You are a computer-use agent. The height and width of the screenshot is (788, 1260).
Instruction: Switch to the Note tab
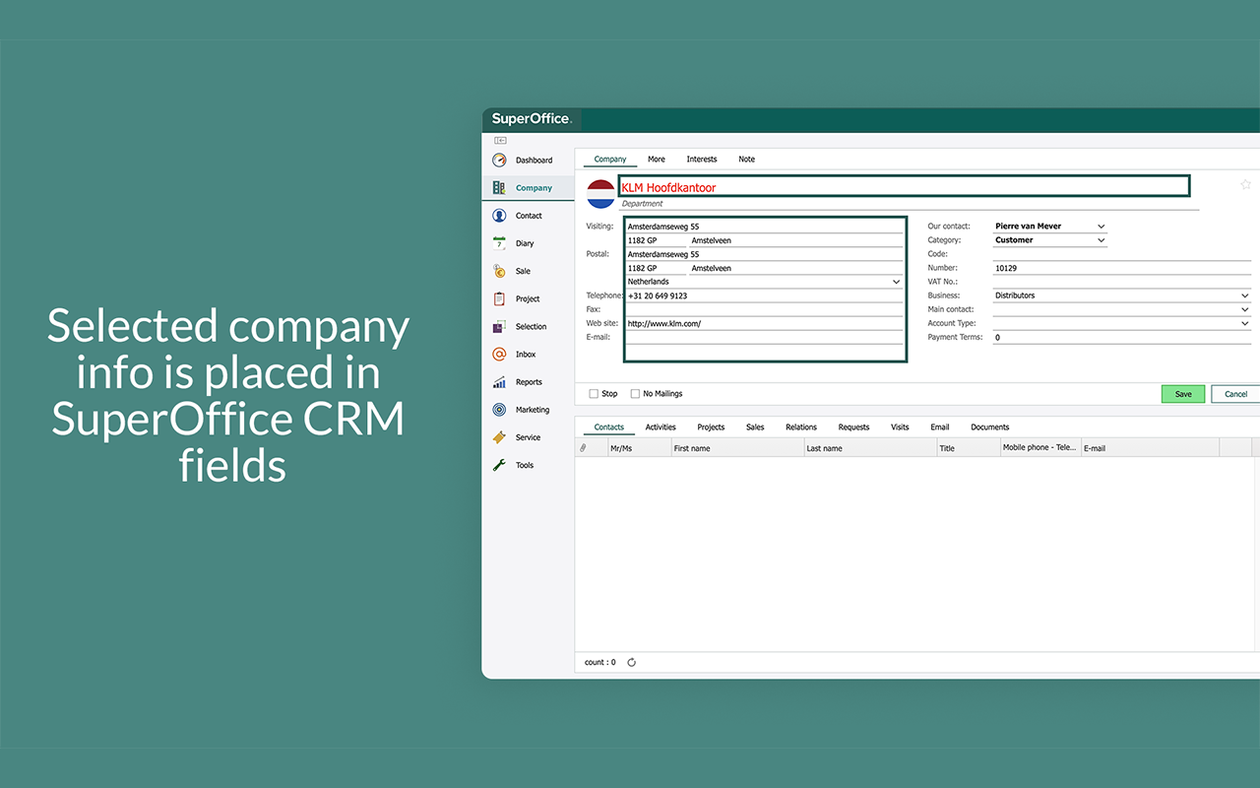coord(747,159)
